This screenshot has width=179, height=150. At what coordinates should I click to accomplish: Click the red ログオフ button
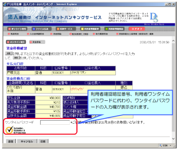(x=137, y=29)
